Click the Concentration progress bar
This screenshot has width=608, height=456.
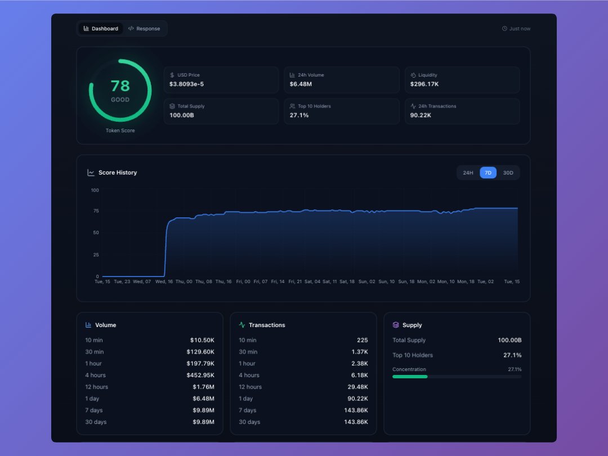coord(457,377)
